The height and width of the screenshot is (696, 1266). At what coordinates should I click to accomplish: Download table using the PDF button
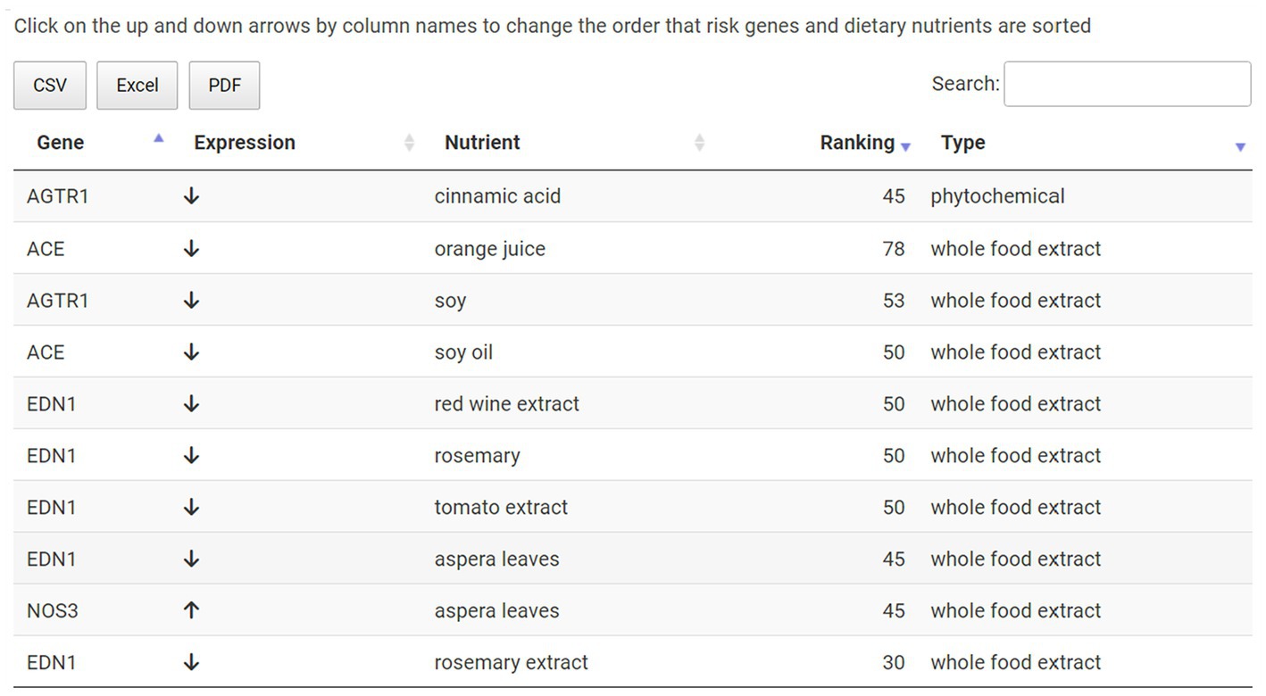tap(224, 86)
